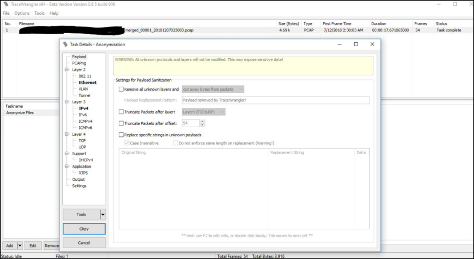Maximize the Task Details dialog
Viewport: 474px width, 259px height.
tap(356, 44)
